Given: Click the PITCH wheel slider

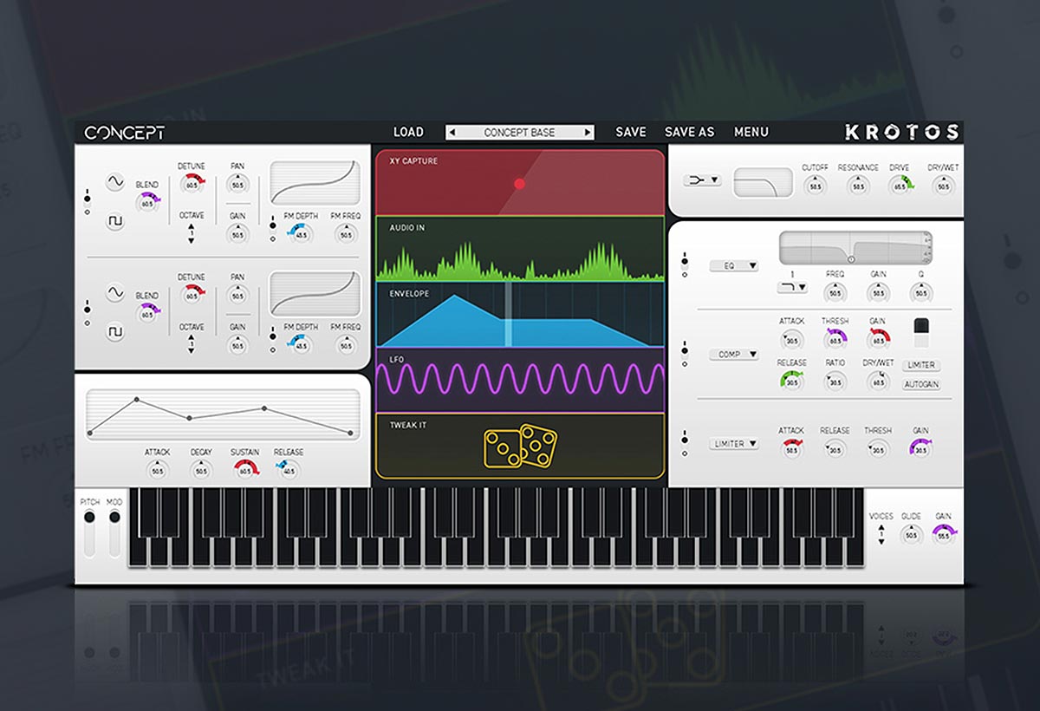Looking at the screenshot, I should [x=89, y=532].
